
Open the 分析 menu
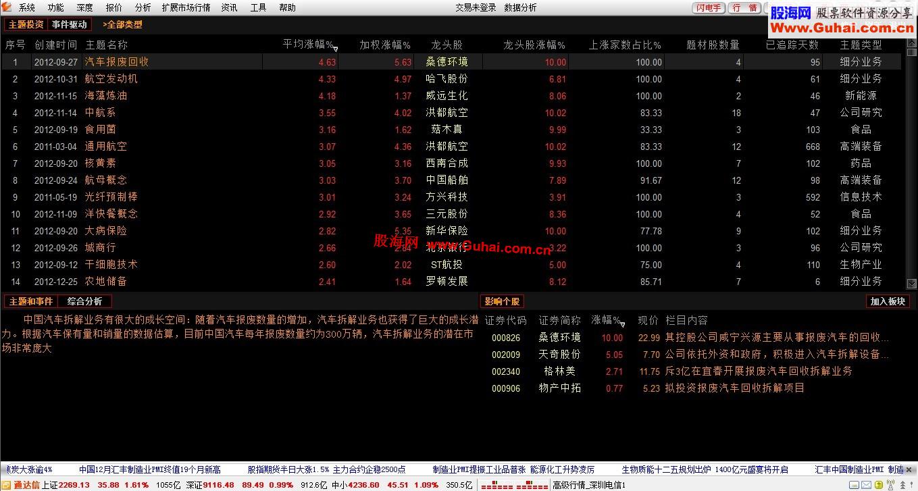143,7
